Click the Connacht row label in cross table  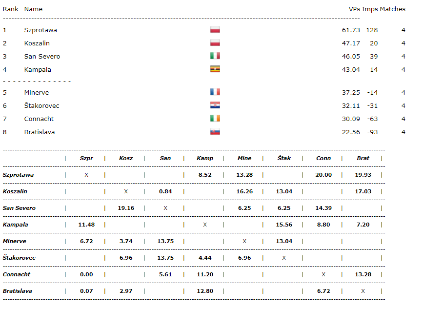pos(17,274)
